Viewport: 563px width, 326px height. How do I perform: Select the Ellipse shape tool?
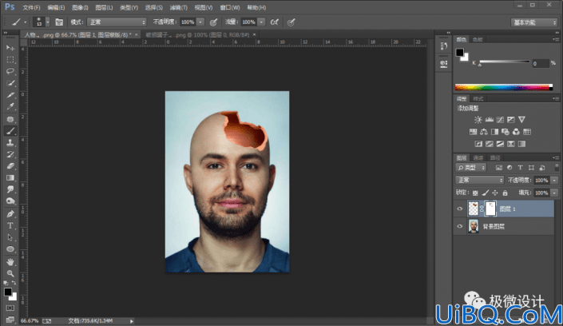coord(10,249)
